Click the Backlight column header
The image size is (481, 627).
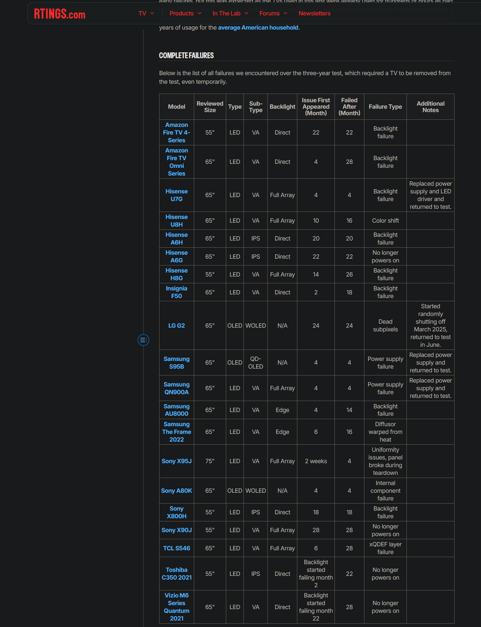coord(283,107)
